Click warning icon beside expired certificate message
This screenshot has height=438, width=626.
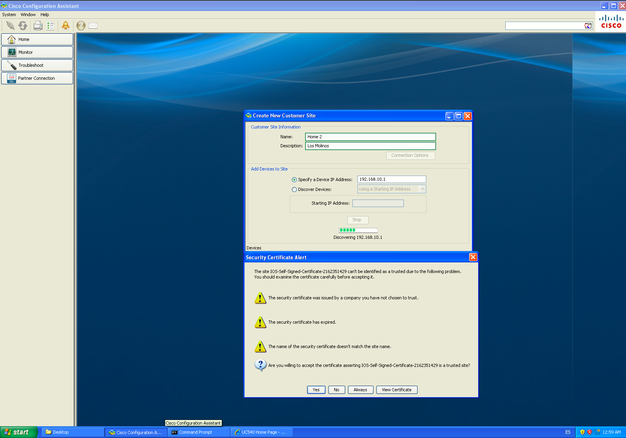pyautogui.click(x=260, y=322)
